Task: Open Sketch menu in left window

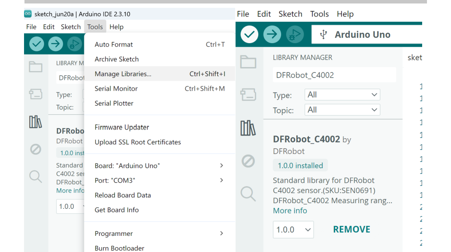Action: (x=71, y=27)
